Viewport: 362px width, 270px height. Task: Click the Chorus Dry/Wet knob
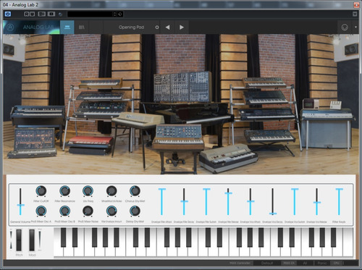click(x=135, y=191)
